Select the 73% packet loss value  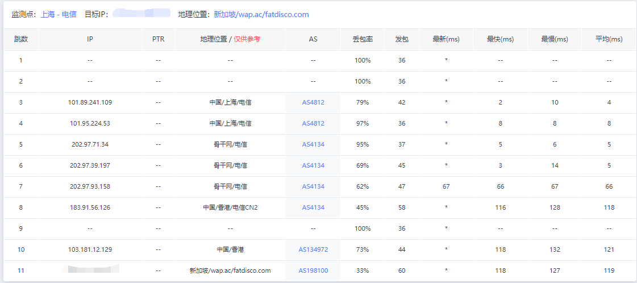pos(363,249)
